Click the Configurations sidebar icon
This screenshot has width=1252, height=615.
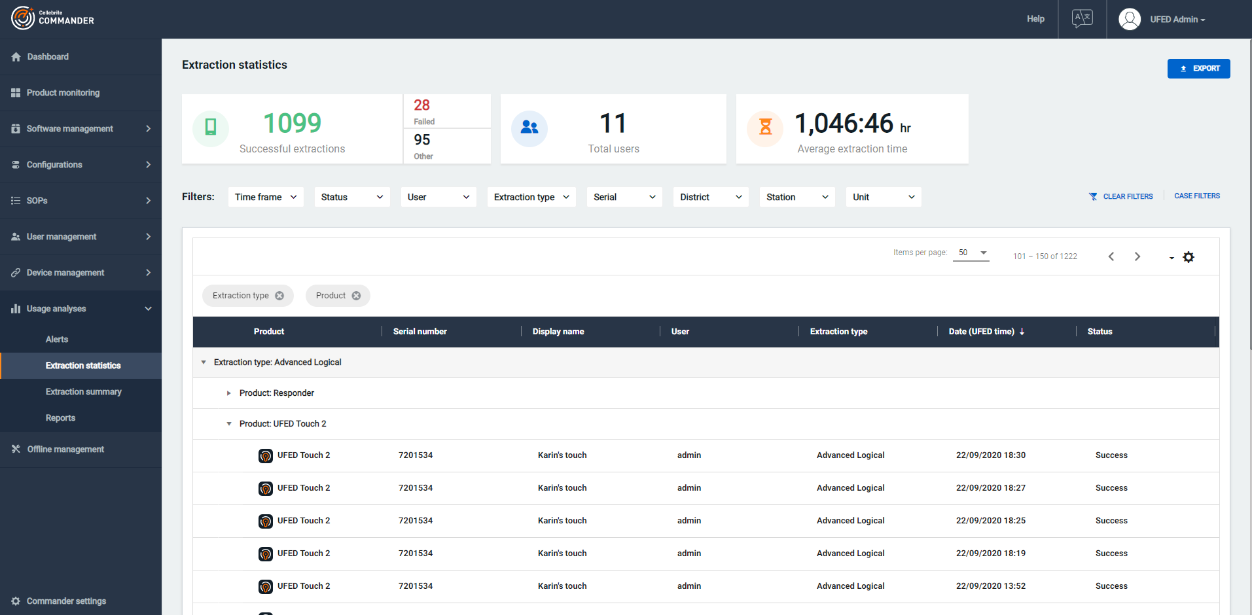pyautogui.click(x=16, y=165)
